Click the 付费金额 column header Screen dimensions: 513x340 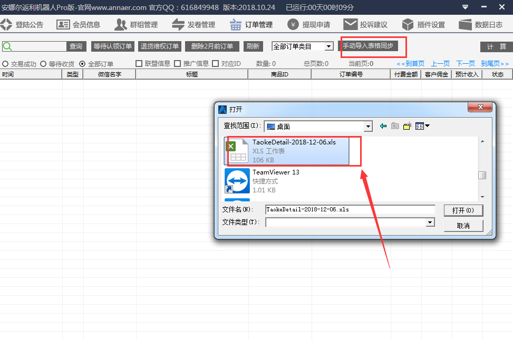click(406, 75)
